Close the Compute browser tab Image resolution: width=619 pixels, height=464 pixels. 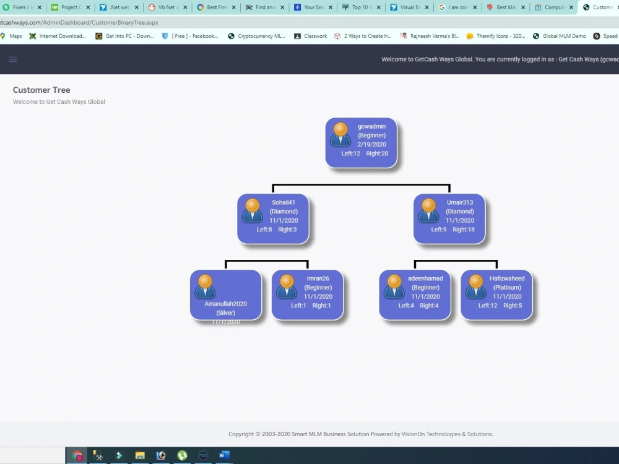pyautogui.click(x=571, y=7)
